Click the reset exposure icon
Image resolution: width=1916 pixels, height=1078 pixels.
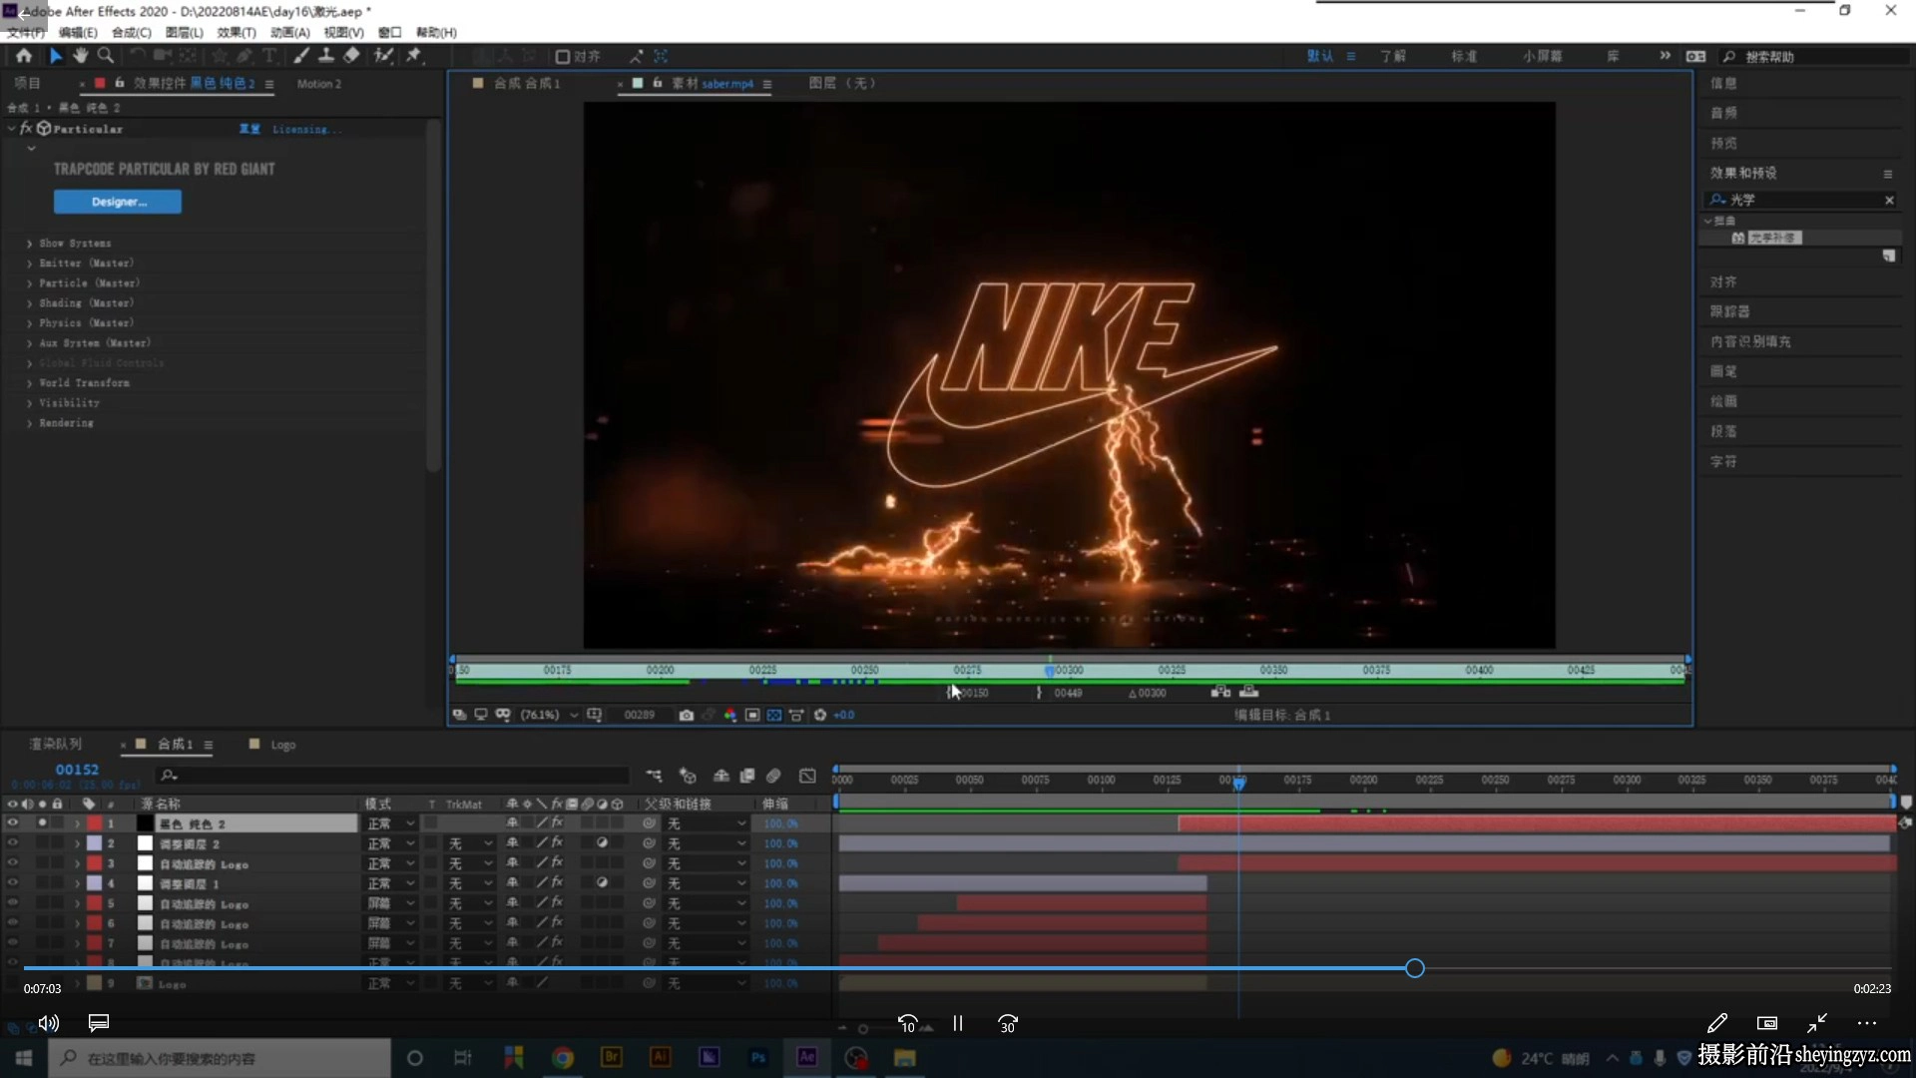coord(820,715)
